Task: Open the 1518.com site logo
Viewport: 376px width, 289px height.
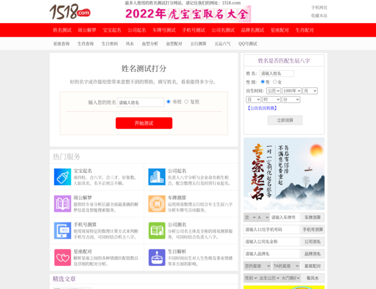Action: [70, 12]
